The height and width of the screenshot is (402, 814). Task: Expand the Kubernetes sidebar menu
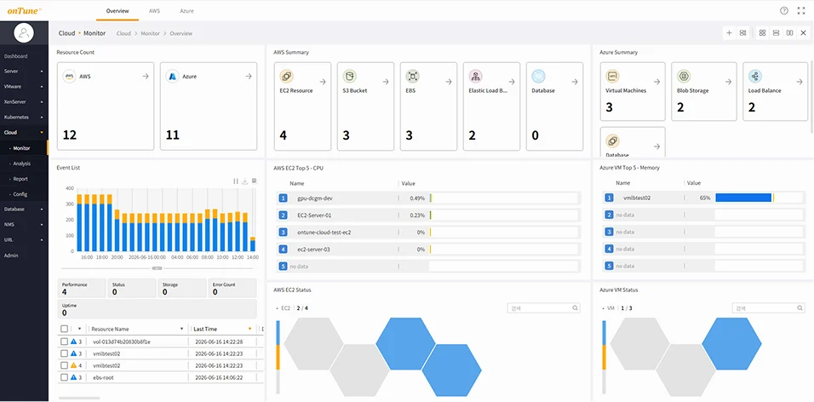point(24,118)
